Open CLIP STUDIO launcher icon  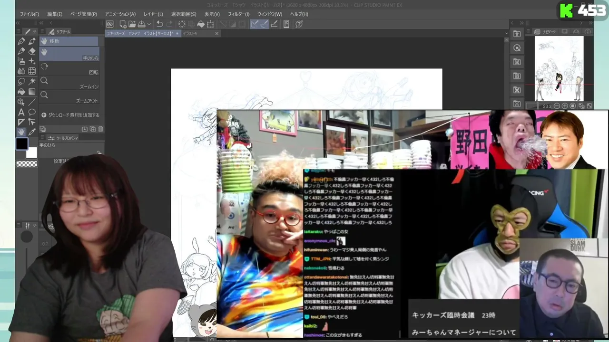pyautogui.click(x=110, y=24)
